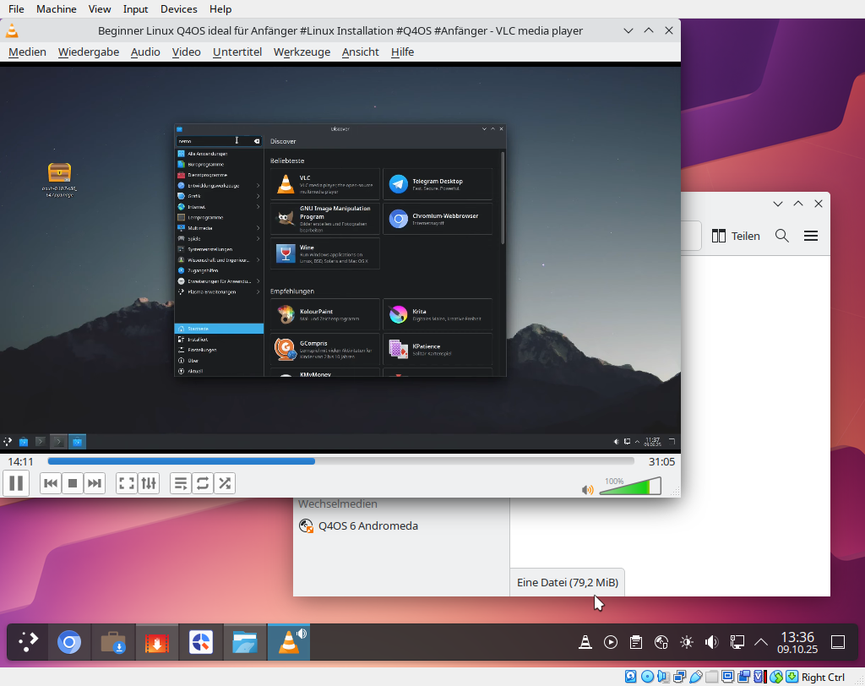The image size is (865, 686).
Task: Open the Medien menu
Action: pos(27,52)
